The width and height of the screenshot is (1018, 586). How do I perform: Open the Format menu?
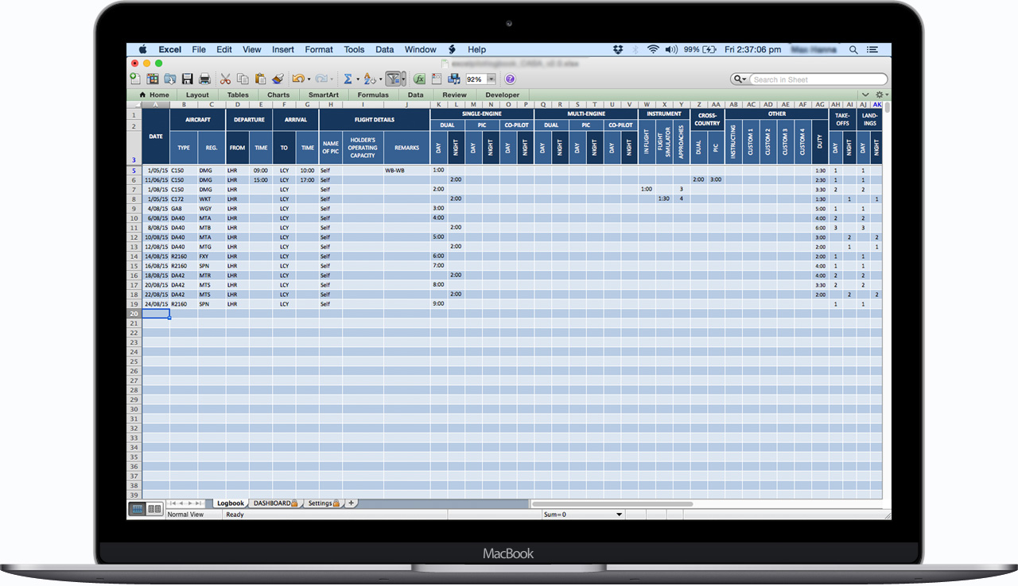(319, 49)
